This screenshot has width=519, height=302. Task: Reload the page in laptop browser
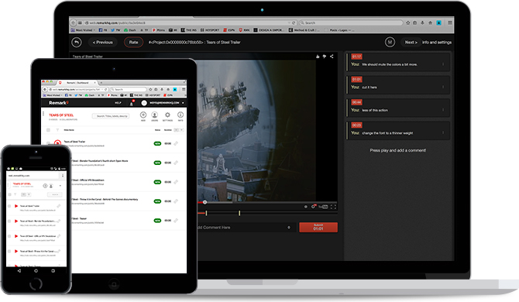coord(294,22)
